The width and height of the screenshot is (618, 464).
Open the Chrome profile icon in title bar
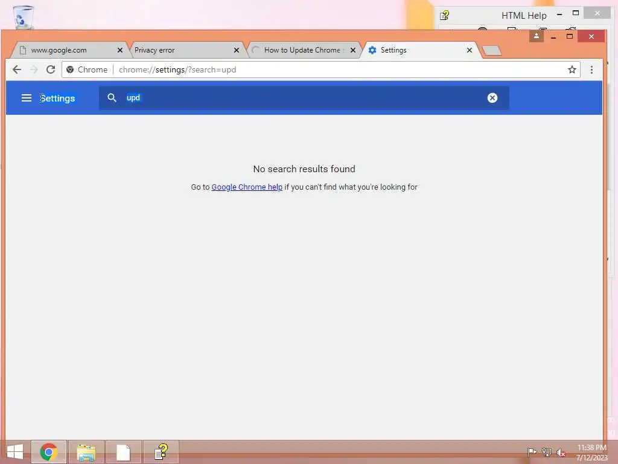point(537,36)
